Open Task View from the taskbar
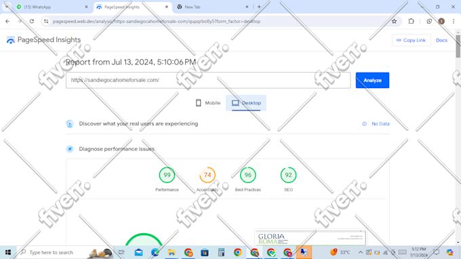This screenshot has width=461, height=259. [x=121, y=252]
